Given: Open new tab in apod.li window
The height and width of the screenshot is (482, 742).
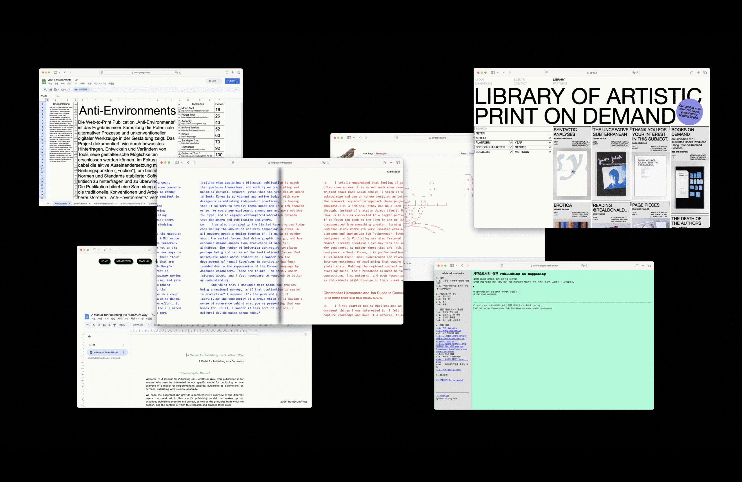Looking at the screenshot, I should pyautogui.click(x=698, y=72).
